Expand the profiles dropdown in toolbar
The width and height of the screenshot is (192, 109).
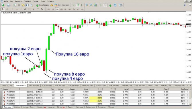tap(10, 5)
